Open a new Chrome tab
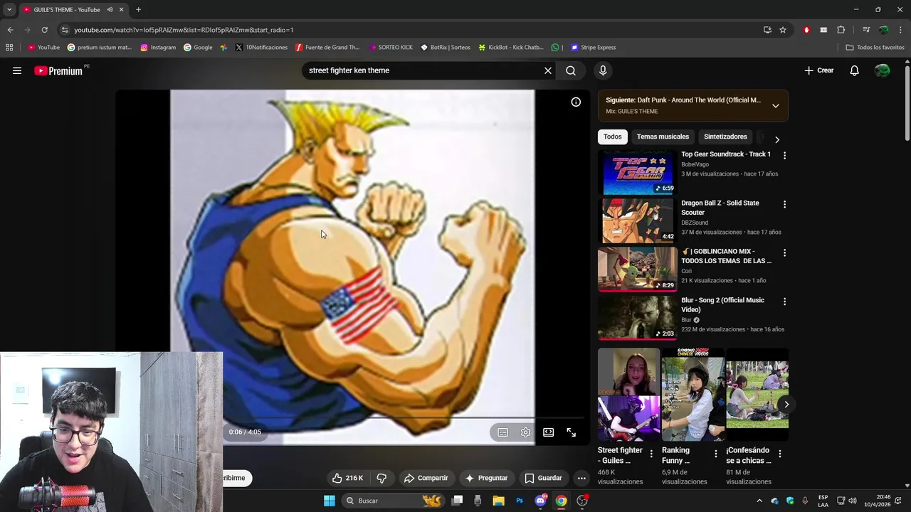Screen dimensions: 911x512 (x=138, y=10)
